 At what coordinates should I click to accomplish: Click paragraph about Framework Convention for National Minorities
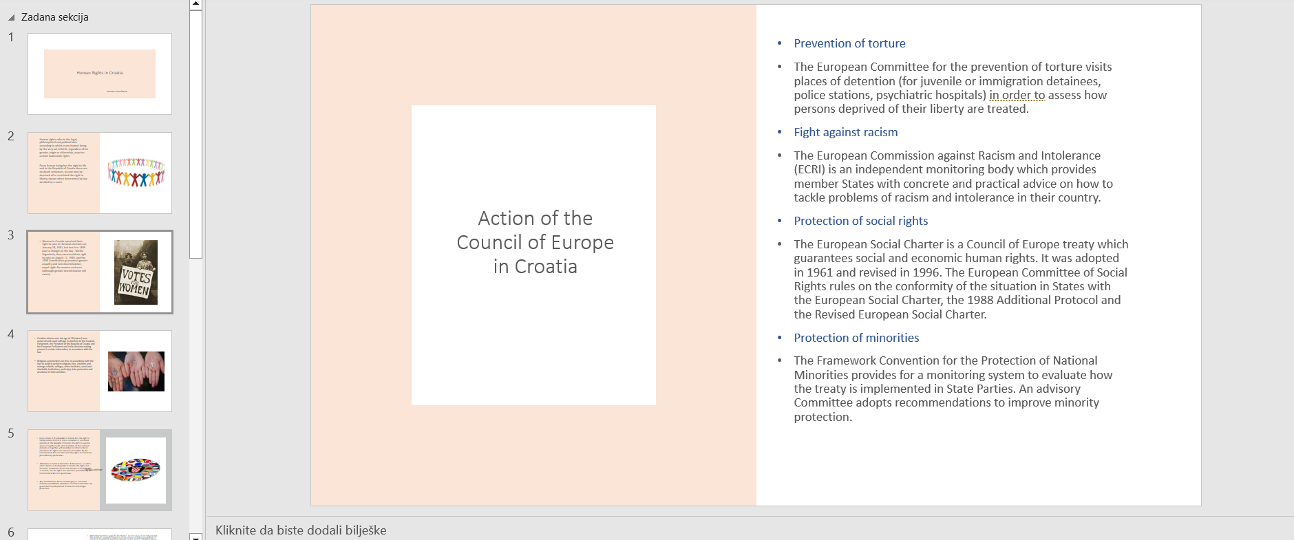(x=953, y=389)
